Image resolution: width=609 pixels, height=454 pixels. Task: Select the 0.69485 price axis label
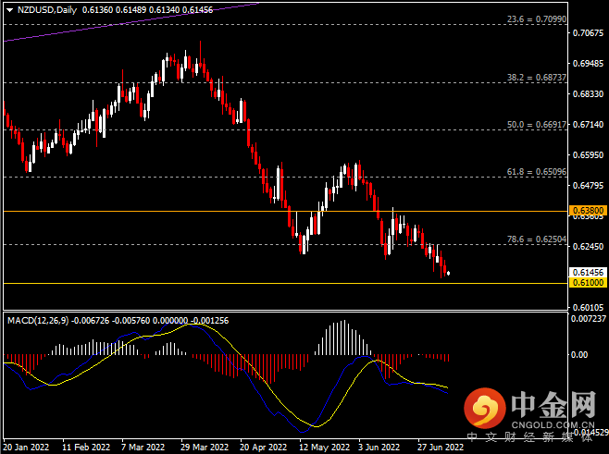pos(589,63)
